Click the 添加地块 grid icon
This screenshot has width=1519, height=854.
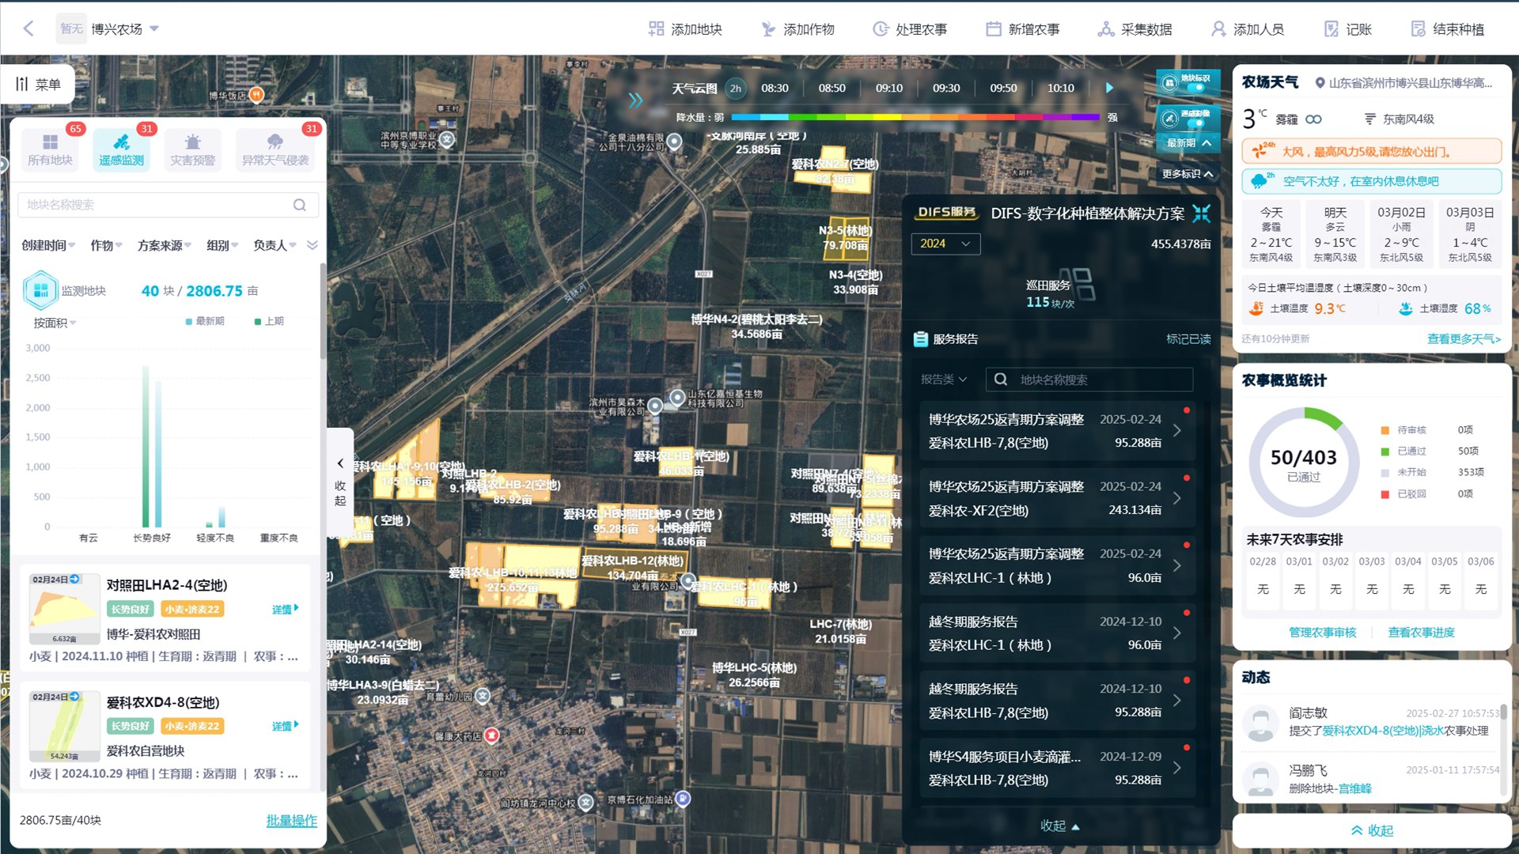(x=656, y=29)
